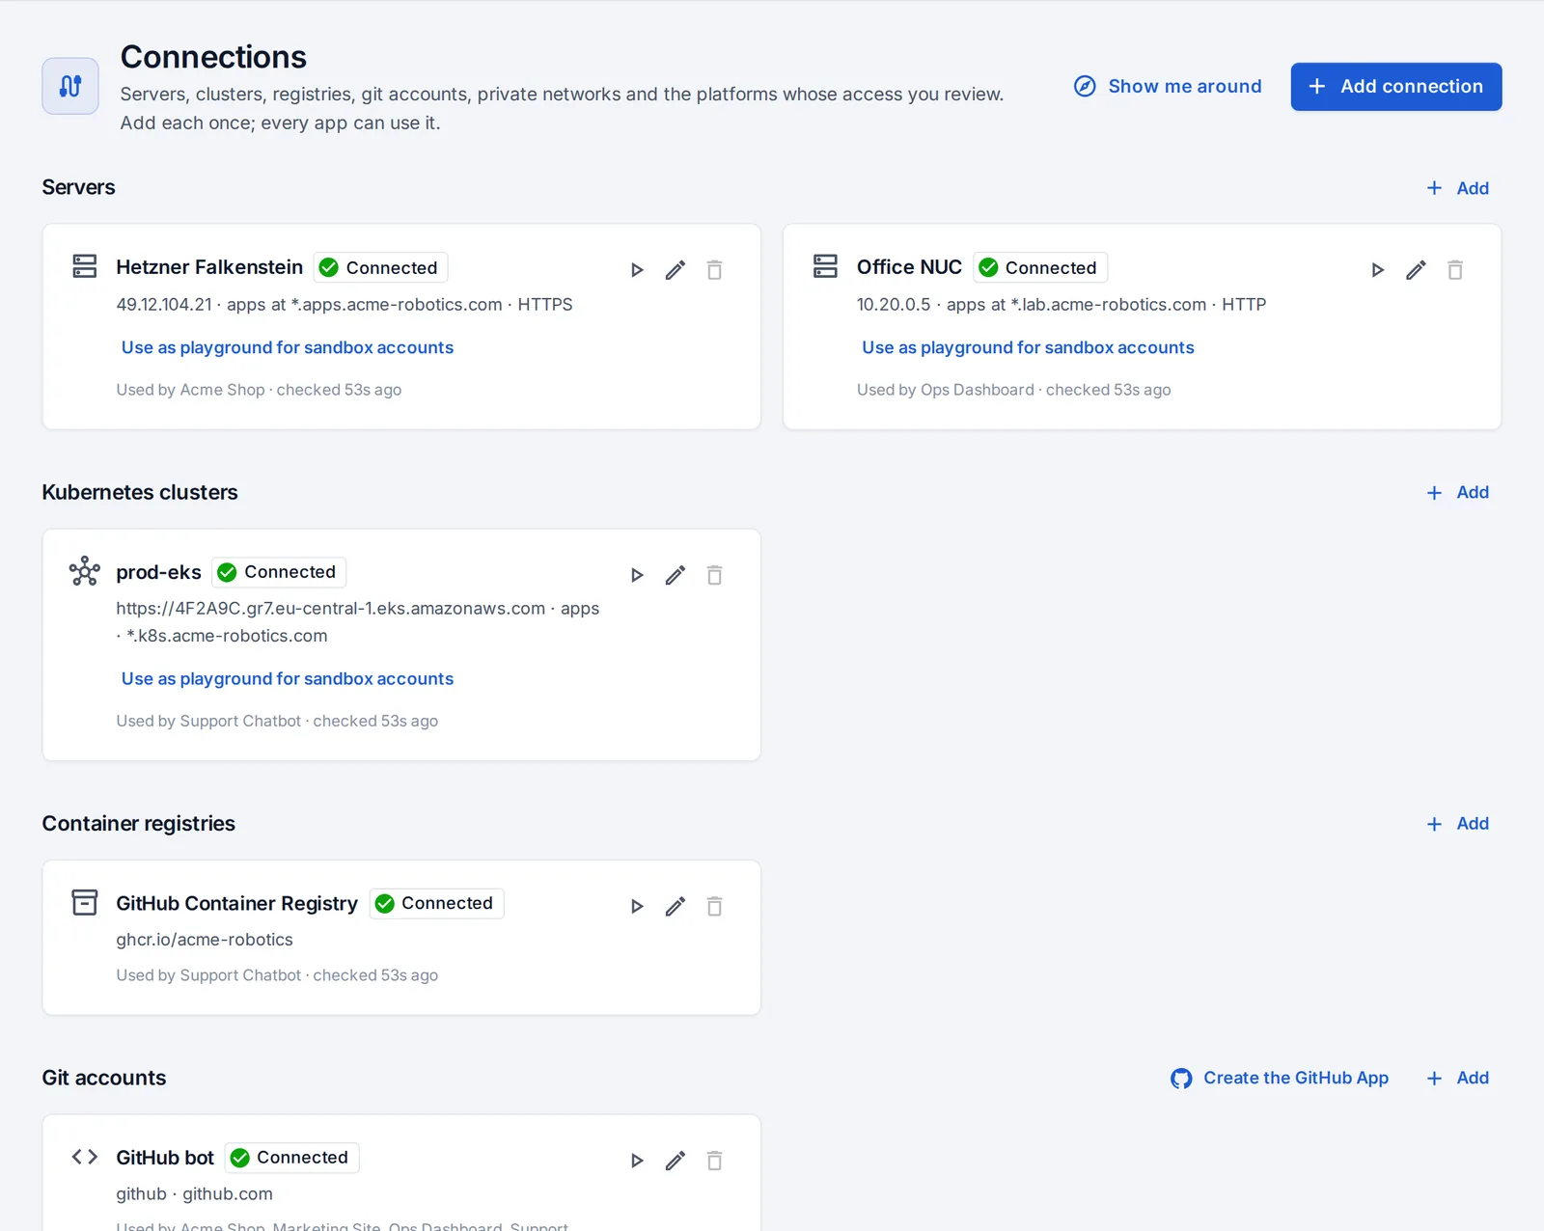Image resolution: width=1544 pixels, height=1231 pixels.
Task: Test the prod-eks cluster connection
Action: click(637, 575)
